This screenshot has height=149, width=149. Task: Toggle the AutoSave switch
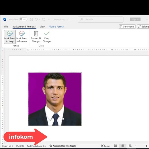pos(23,19)
